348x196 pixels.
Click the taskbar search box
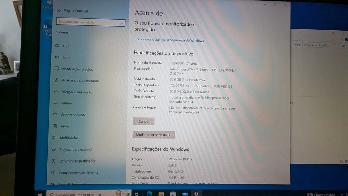coord(89,194)
